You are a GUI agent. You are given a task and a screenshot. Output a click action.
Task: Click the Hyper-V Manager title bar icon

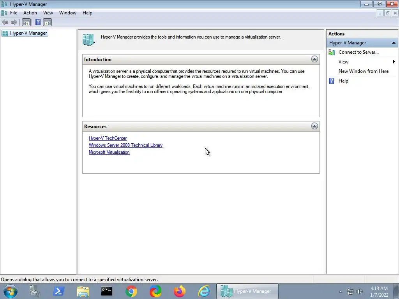[4, 4]
